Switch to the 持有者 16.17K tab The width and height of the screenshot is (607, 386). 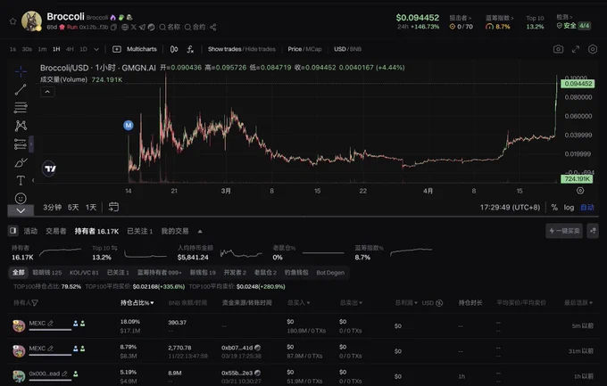(96, 231)
